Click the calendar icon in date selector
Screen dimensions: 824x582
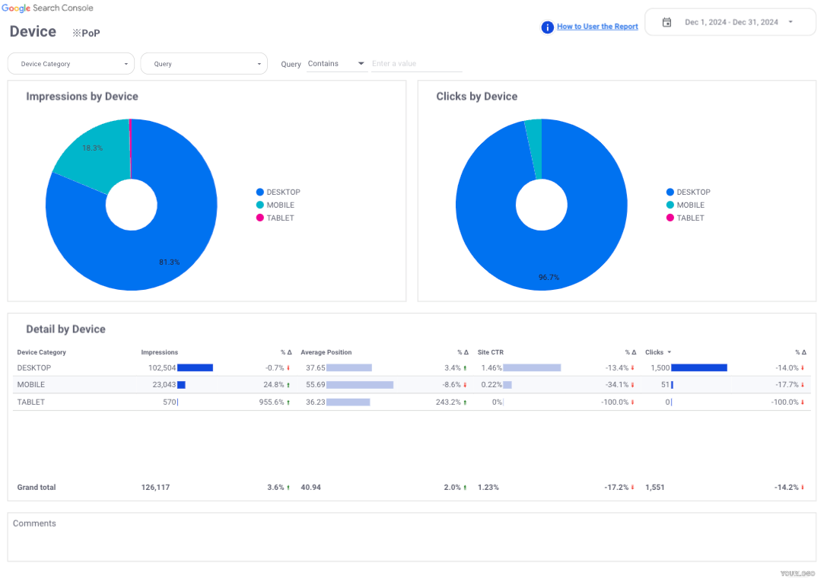(667, 22)
